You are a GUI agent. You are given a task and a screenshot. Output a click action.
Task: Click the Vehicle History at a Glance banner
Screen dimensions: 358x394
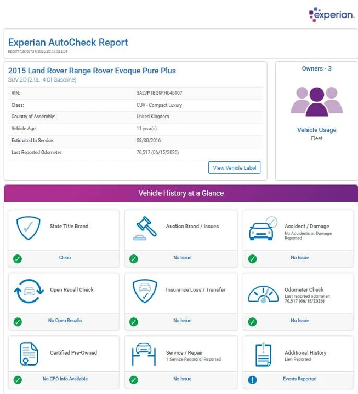[181, 193]
